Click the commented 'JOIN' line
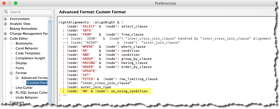The width and height of the screenshot is (280, 109). click(x=167, y=38)
